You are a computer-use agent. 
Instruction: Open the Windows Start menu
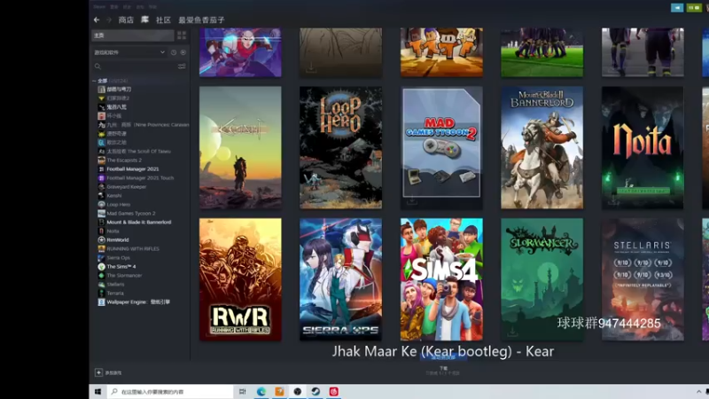[x=97, y=392]
